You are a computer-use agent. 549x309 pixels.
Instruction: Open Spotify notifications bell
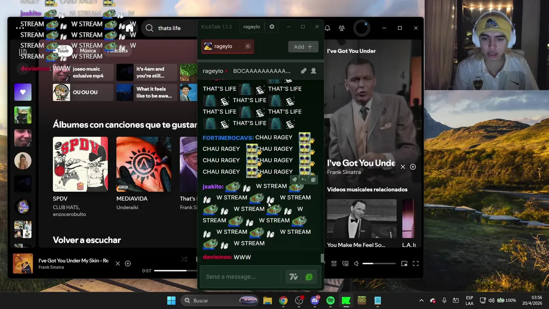(x=327, y=28)
